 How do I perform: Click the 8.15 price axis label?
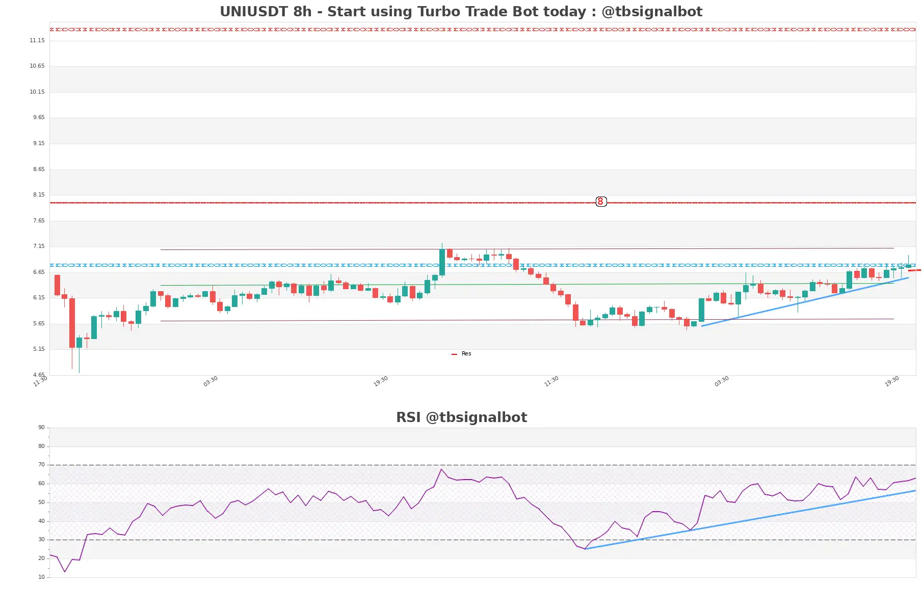point(39,194)
